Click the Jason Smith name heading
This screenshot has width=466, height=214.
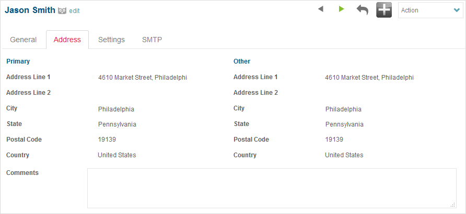point(30,10)
